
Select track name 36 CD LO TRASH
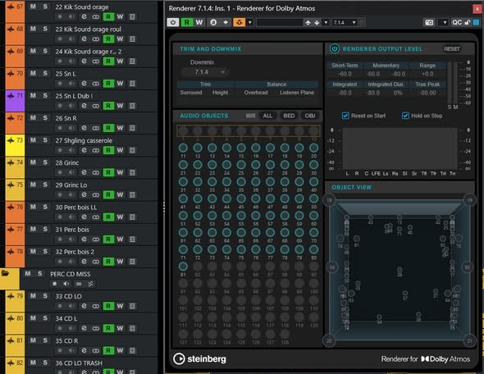[79, 363]
